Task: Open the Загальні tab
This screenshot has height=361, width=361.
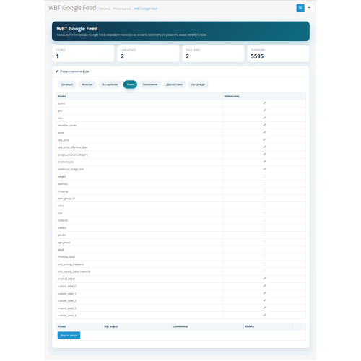Action: [67, 84]
